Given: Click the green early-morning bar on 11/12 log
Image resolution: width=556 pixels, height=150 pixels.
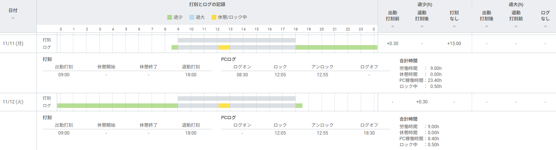Looking at the screenshot, I should click(x=117, y=106).
